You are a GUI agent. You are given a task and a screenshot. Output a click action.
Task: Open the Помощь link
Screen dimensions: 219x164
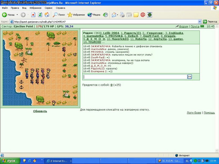[209, 113]
